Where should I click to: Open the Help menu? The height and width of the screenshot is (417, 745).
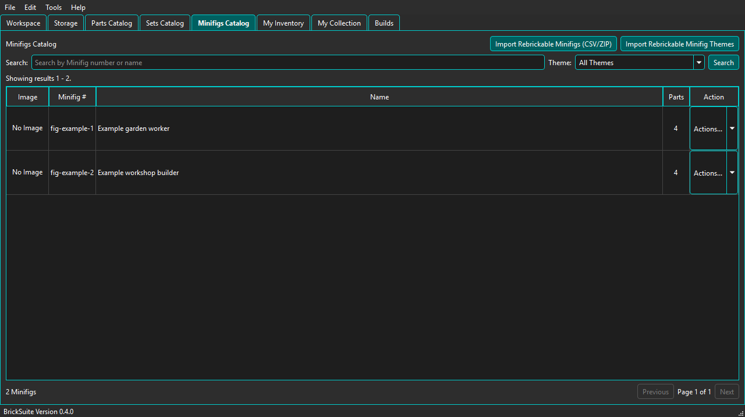[78, 8]
